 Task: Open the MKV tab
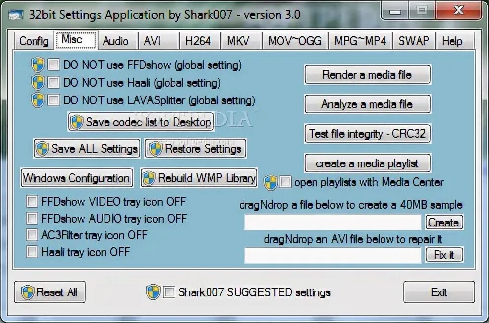(x=239, y=41)
